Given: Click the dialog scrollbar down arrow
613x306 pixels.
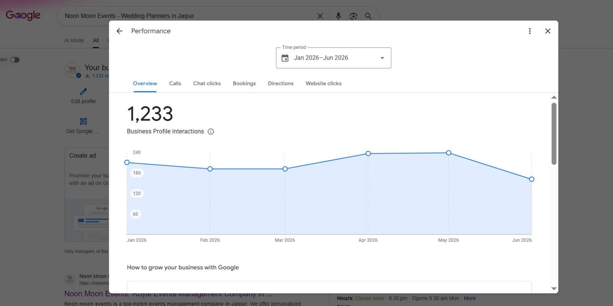Looking at the screenshot, I should (554, 289).
